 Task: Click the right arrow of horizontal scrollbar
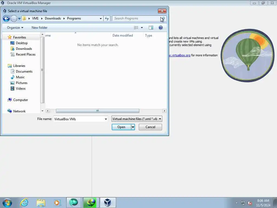(164, 111)
